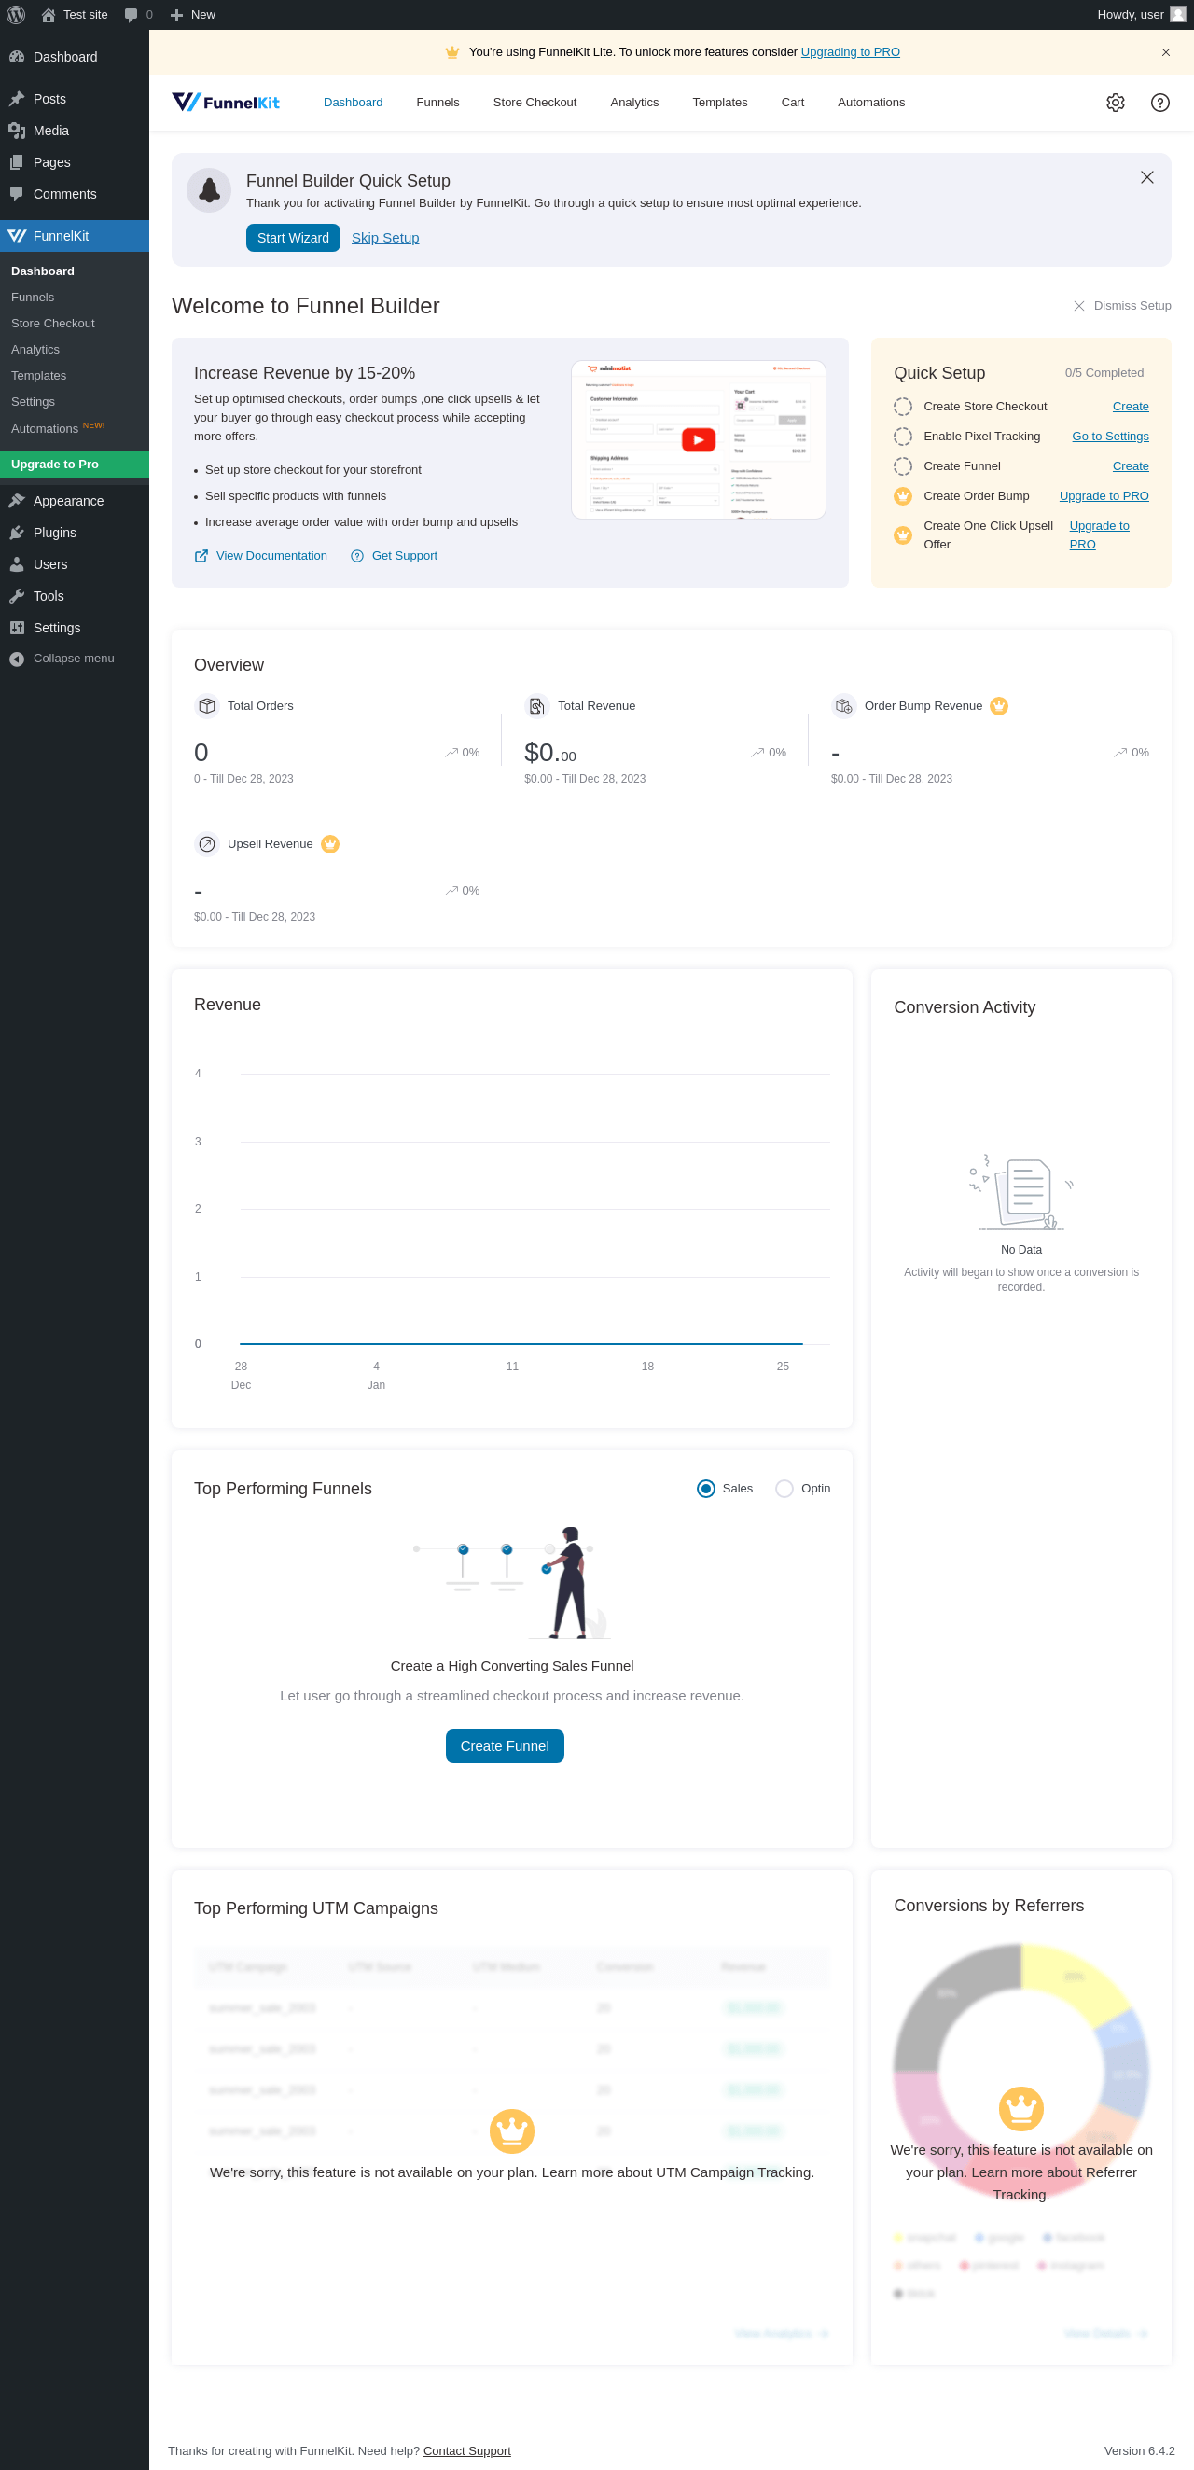
Task: Switch to the Automations tab
Action: 871,103
